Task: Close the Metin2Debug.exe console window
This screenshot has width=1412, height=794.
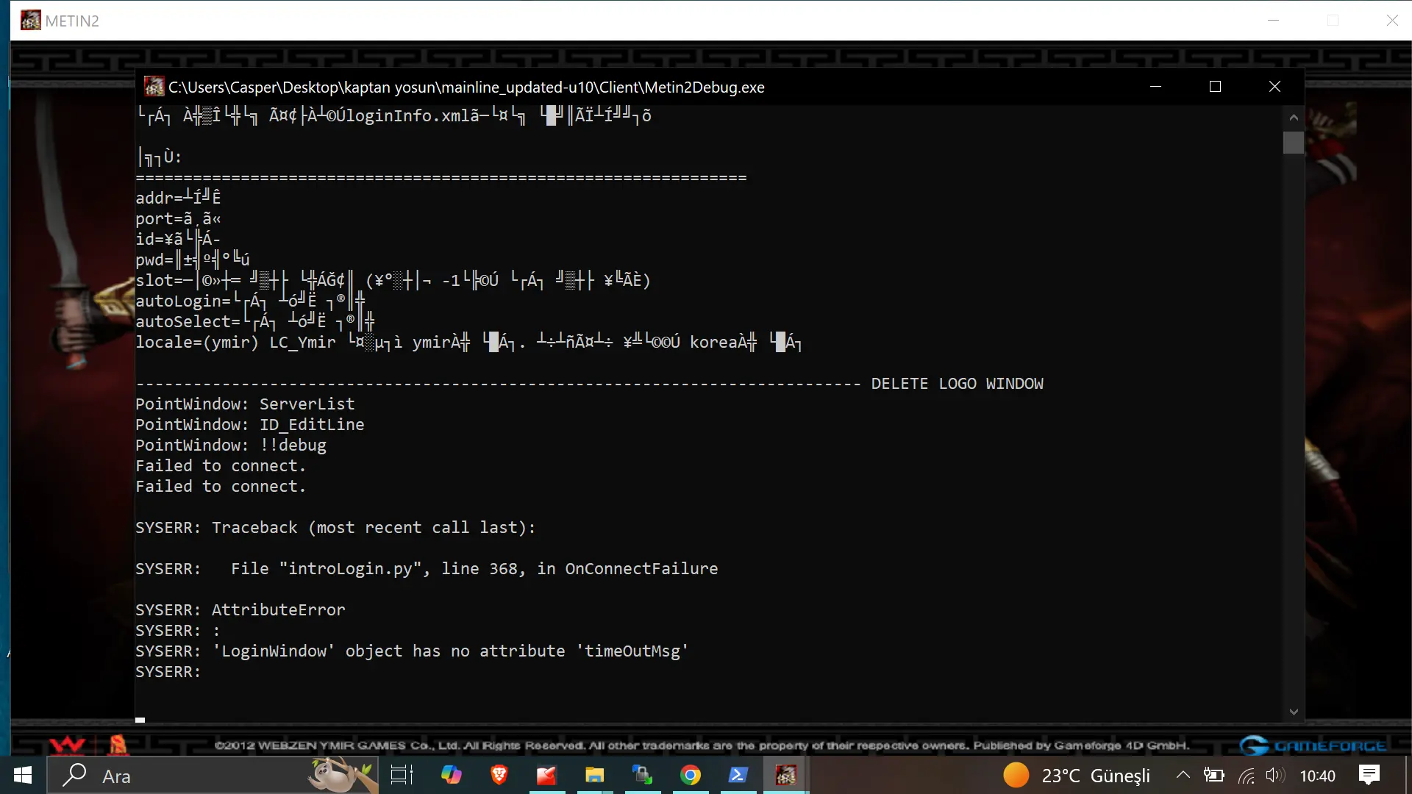Action: 1275,87
